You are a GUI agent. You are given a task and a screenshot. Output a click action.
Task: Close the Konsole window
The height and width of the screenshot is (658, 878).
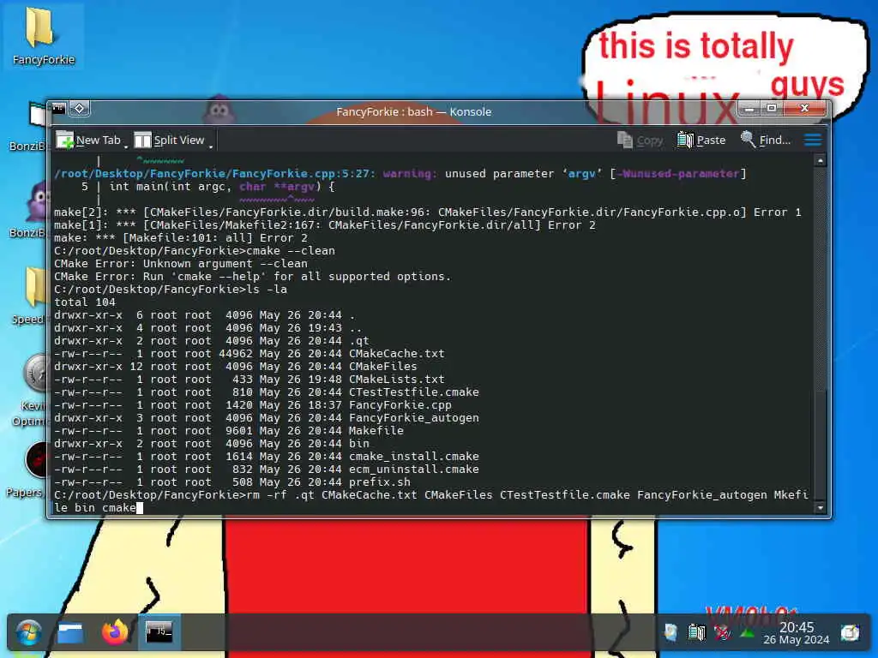[x=804, y=108]
